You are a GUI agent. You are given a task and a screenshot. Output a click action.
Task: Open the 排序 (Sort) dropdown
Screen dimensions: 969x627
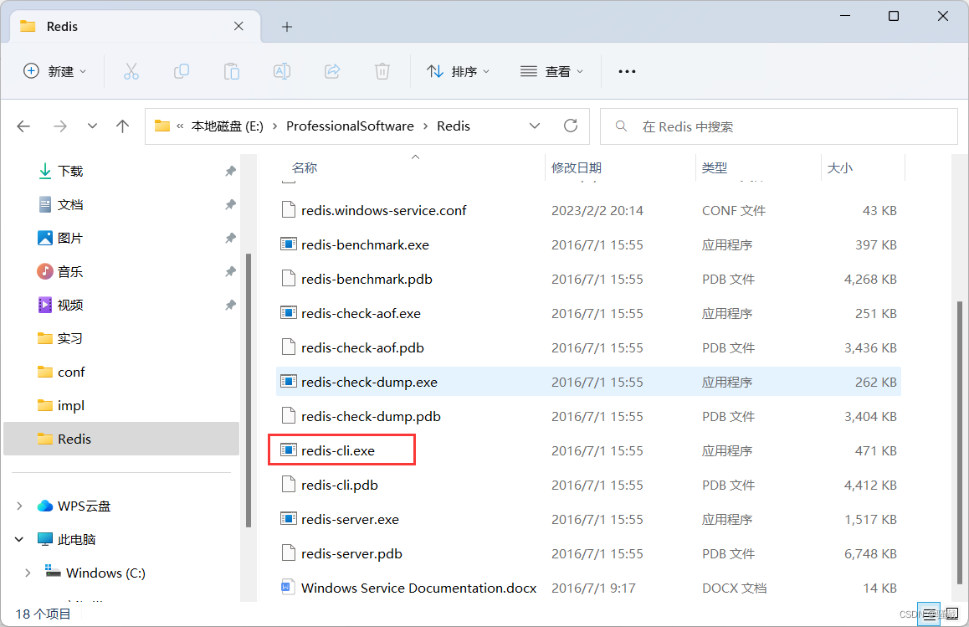pos(458,72)
